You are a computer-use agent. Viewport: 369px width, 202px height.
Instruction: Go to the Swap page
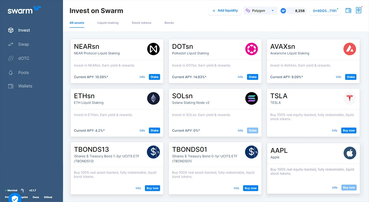(x=23, y=44)
